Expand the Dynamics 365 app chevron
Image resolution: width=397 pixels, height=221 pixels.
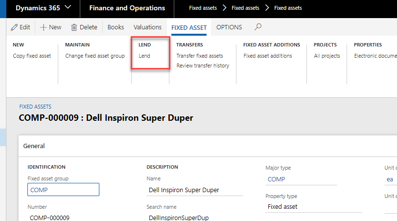(x=68, y=7)
